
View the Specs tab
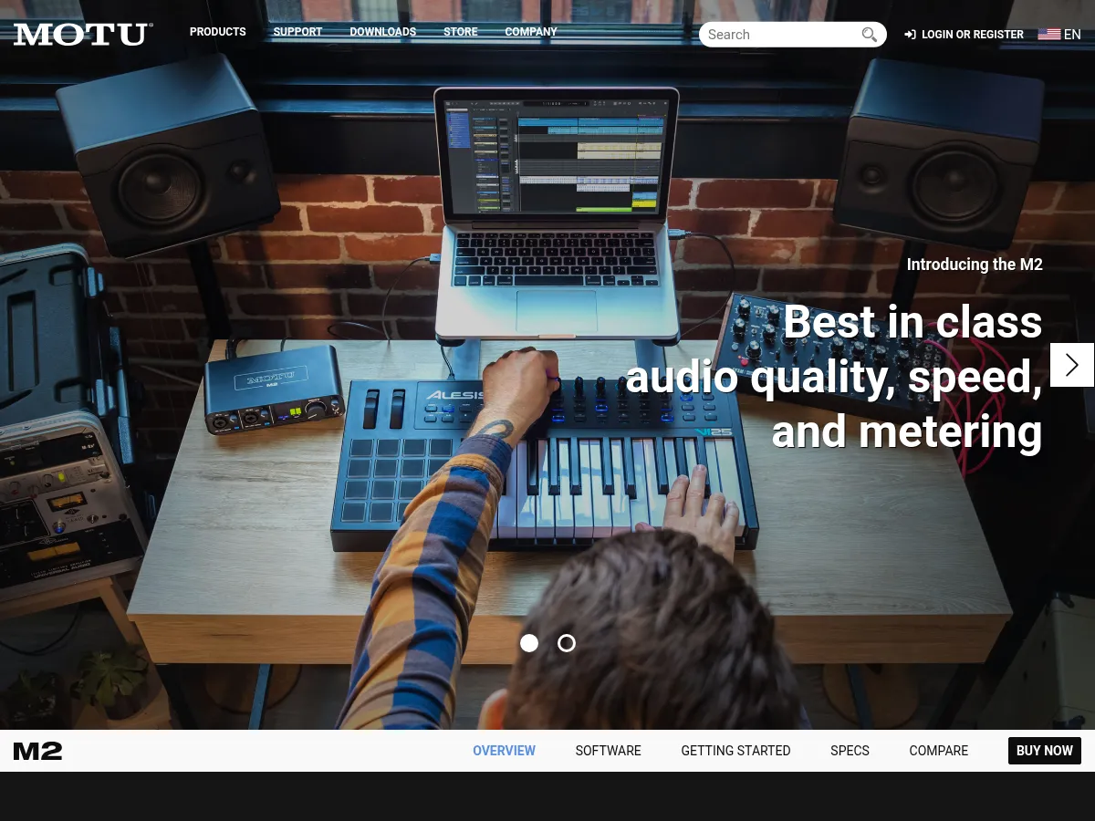(x=850, y=751)
